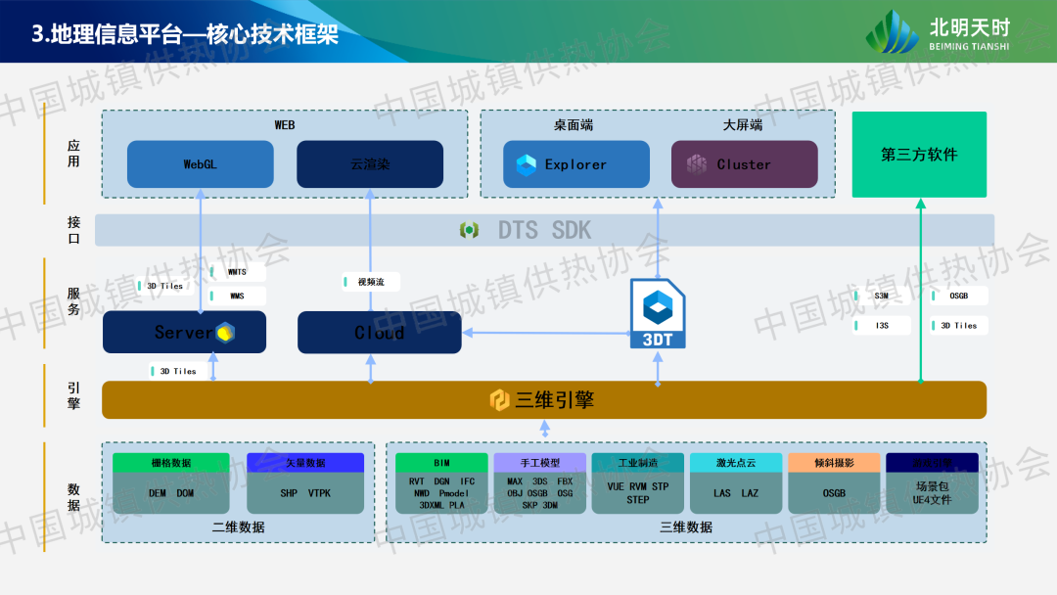Image resolution: width=1057 pixels, height=595 pixels.
Task: Click the Explorer cube icon
Action: pyautogui.click(x=526, y=164)
